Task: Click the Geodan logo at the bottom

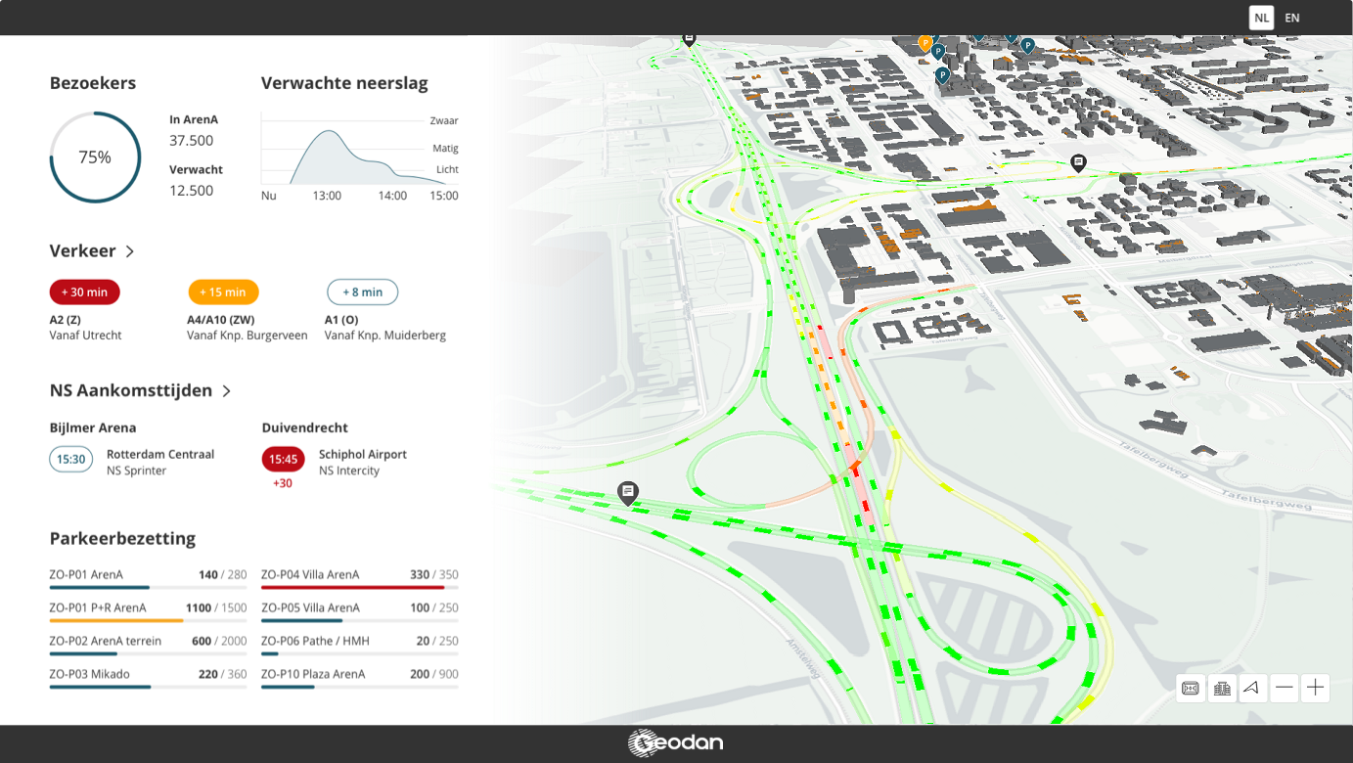Action: pyautogui.click(x=676, y=741)
